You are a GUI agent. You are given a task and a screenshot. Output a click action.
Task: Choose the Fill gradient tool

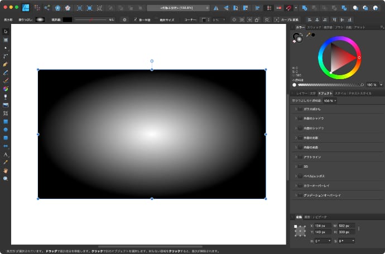[x=6, y=89]
